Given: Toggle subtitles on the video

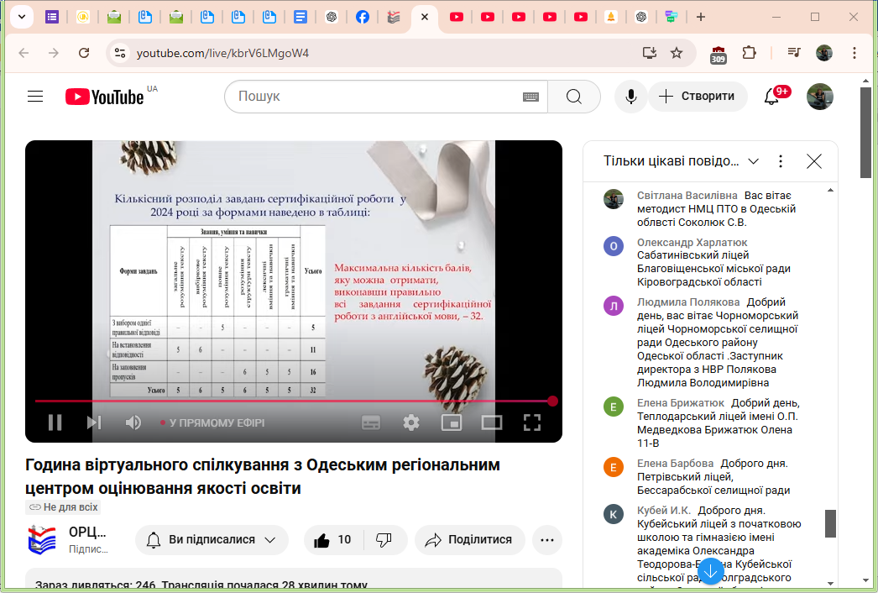Looking at the screenshot, I should [x=371, y=422].
